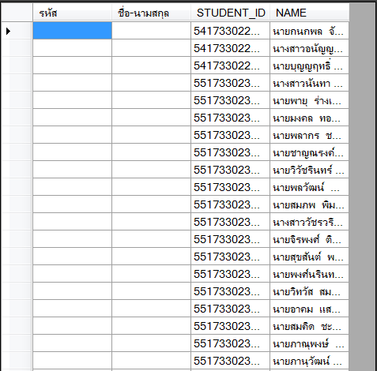
Task: Select name cell นายพลากร ช...
Action: coord(309,135)
